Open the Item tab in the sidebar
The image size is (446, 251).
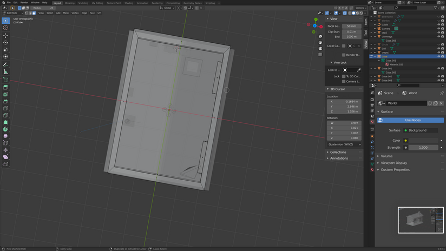click(x=366, y=22)
